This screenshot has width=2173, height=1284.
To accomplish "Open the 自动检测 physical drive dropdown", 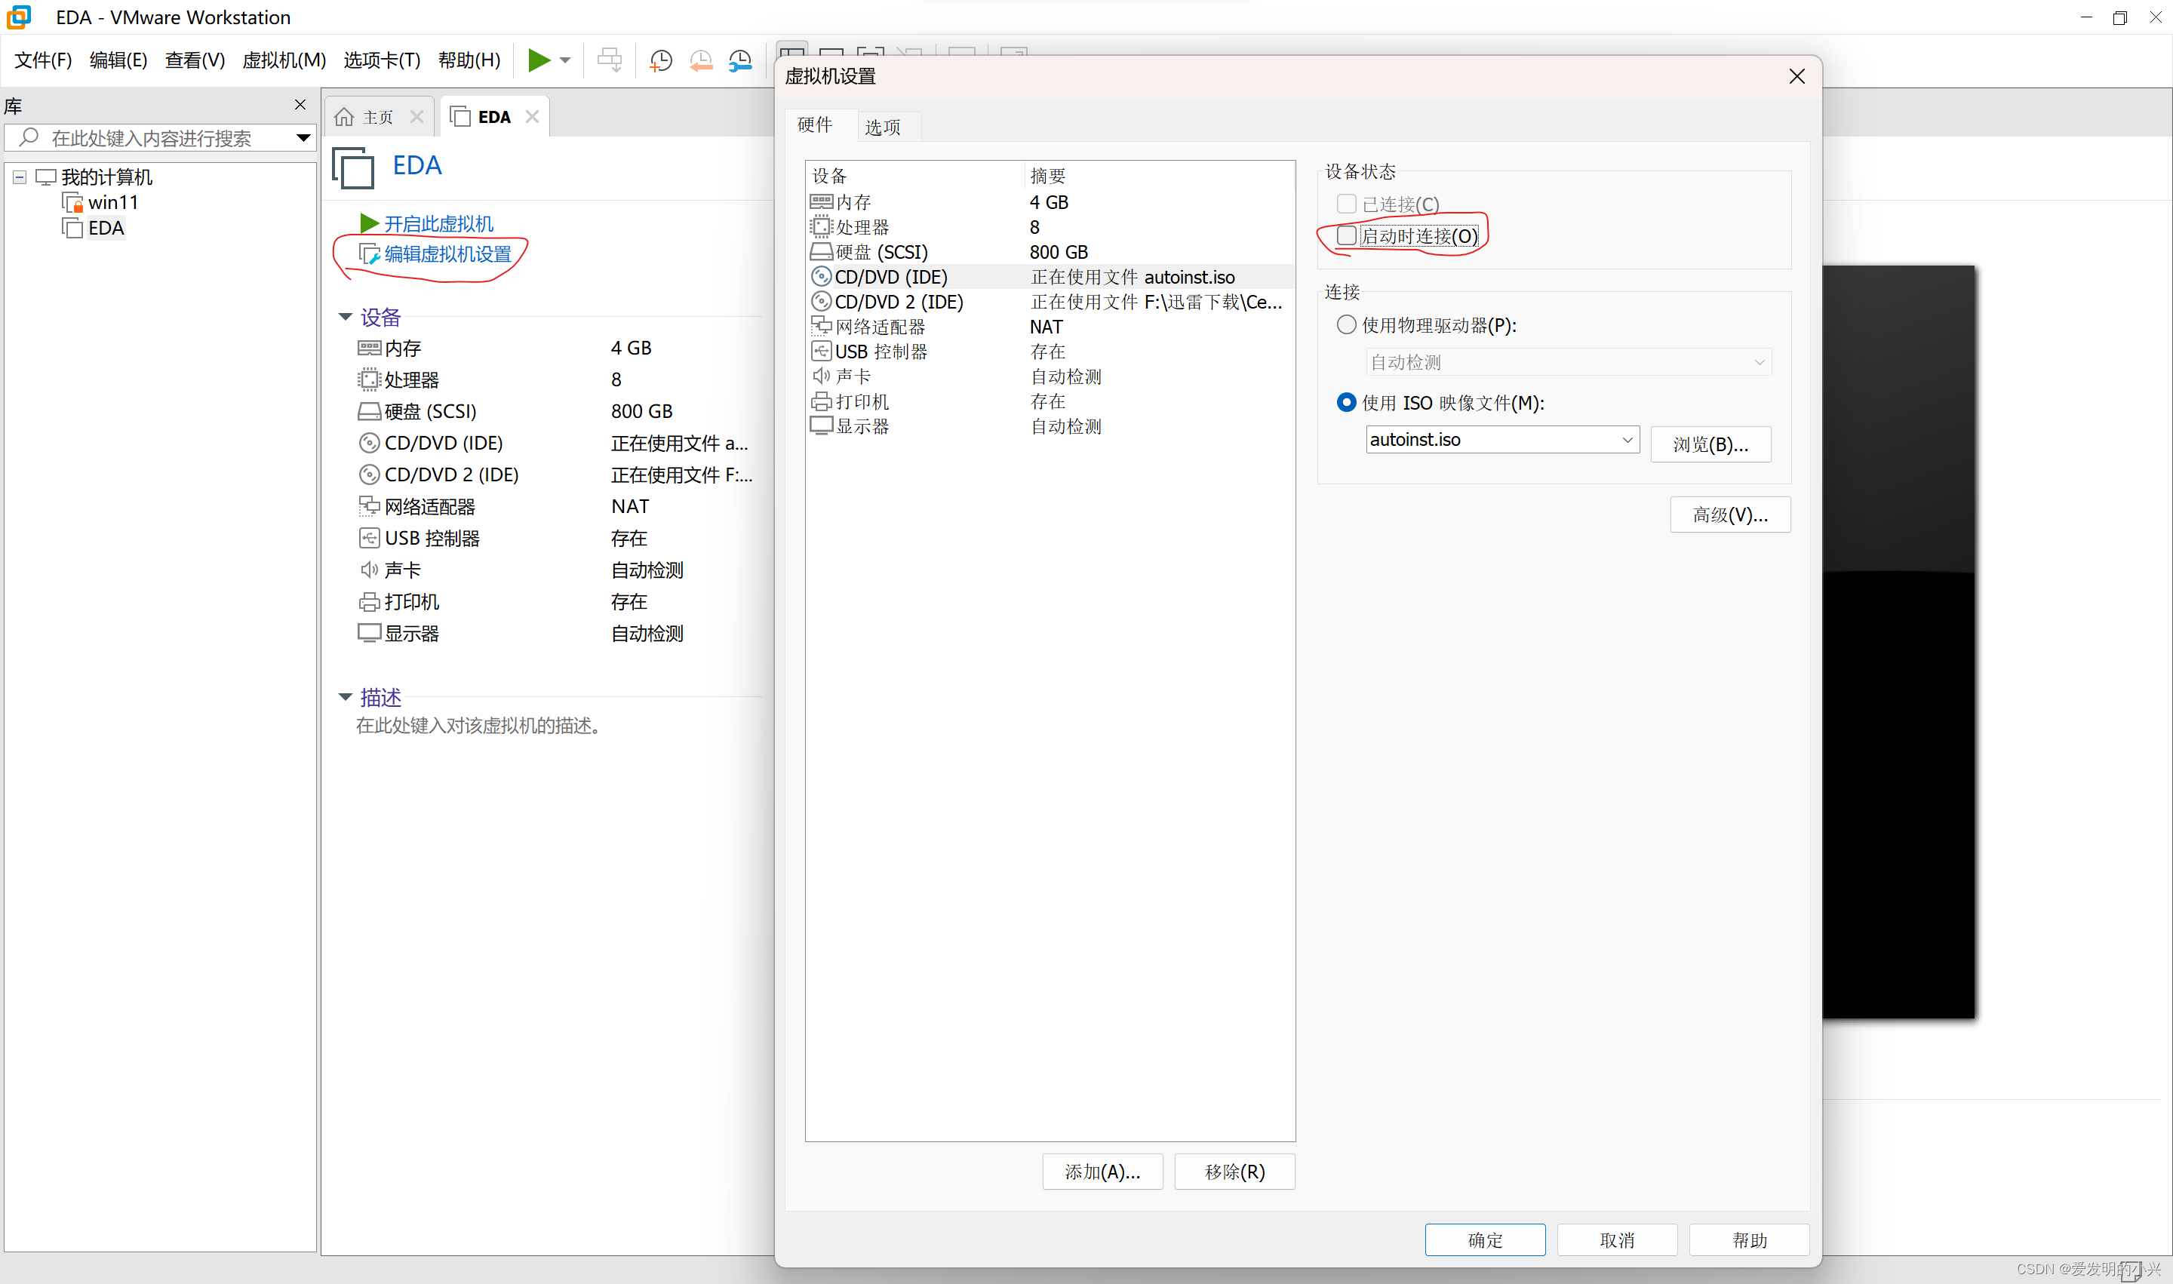I will pos(1568,361).
